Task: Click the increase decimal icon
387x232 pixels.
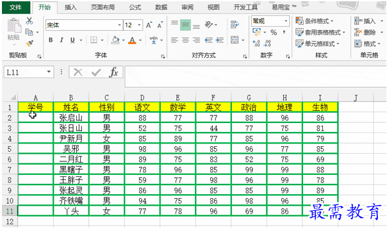Action: (x=256, y=44)
